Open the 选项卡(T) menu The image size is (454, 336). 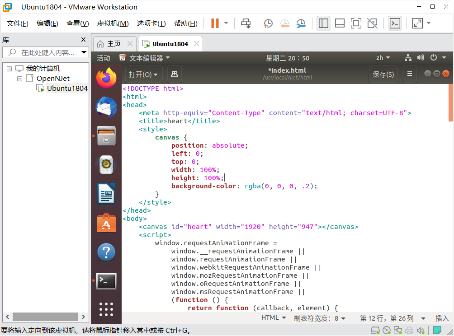tap(151, 23)
